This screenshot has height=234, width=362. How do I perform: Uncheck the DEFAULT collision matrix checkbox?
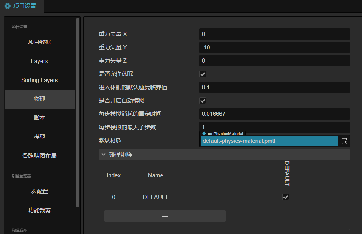point(286,197)
